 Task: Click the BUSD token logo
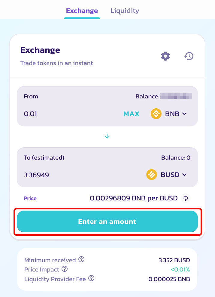(151, 174)
